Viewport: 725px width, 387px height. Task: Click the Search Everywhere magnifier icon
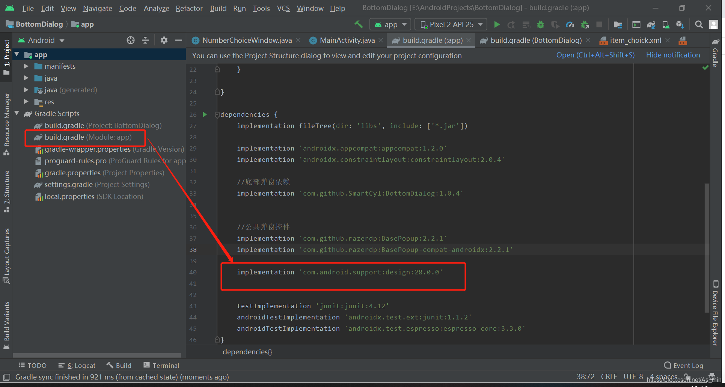coord(699,24)
